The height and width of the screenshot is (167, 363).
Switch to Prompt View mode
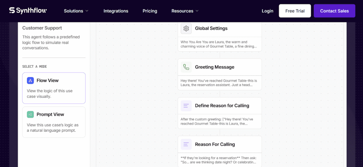(54, 122)
